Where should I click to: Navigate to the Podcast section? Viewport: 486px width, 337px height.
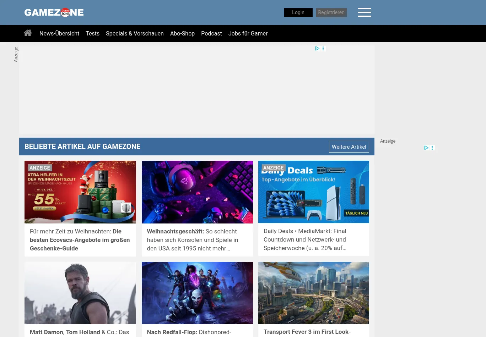click(211, 33)
